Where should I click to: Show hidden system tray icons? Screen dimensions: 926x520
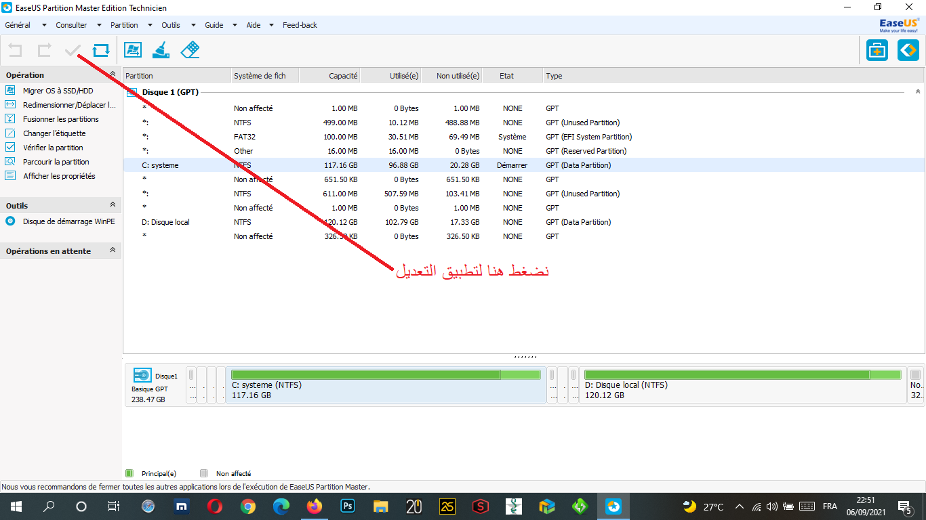click(739, 506)
